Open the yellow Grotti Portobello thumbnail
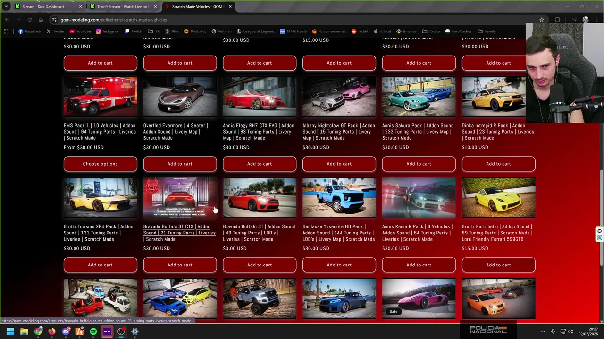 click(x=498, y=198)
